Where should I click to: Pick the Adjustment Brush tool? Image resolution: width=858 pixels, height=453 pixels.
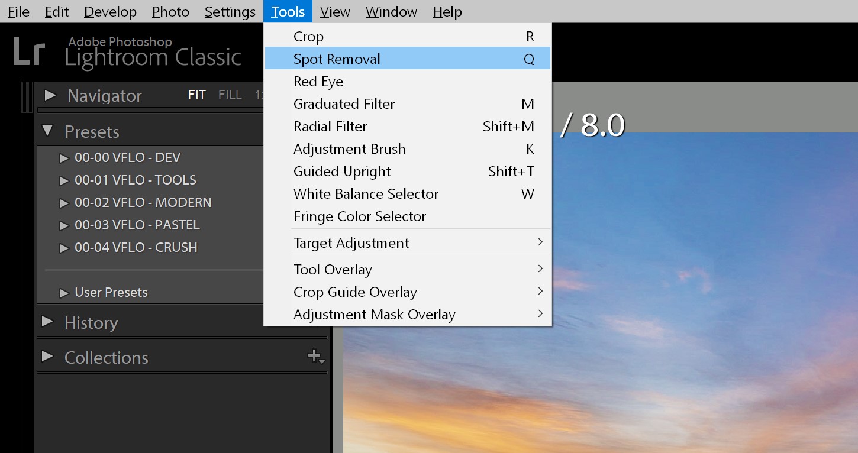(x=349, y=148)
